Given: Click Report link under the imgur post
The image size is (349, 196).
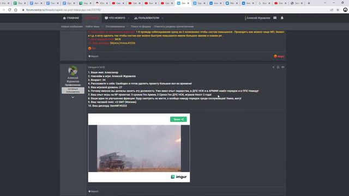Looking at the screenshot, I should (x=93, y=191).
